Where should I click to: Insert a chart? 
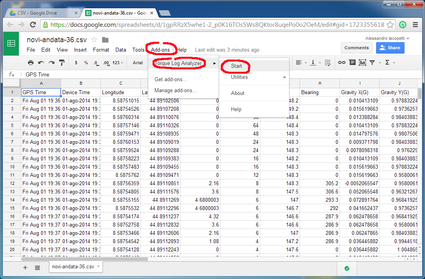(x=363, y=63)
